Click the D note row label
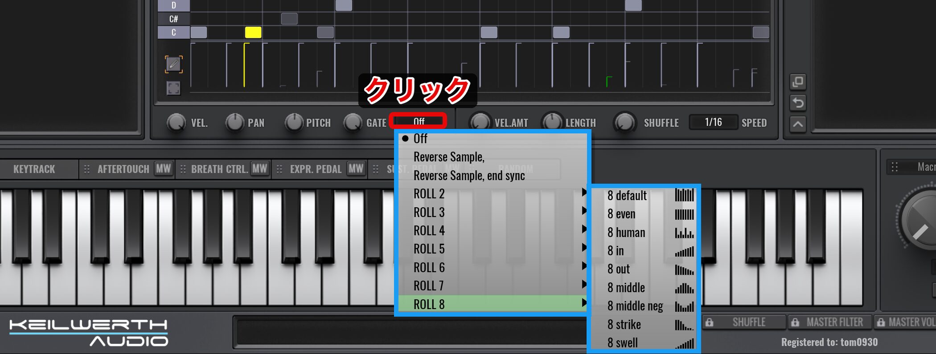 pos(174,5)
